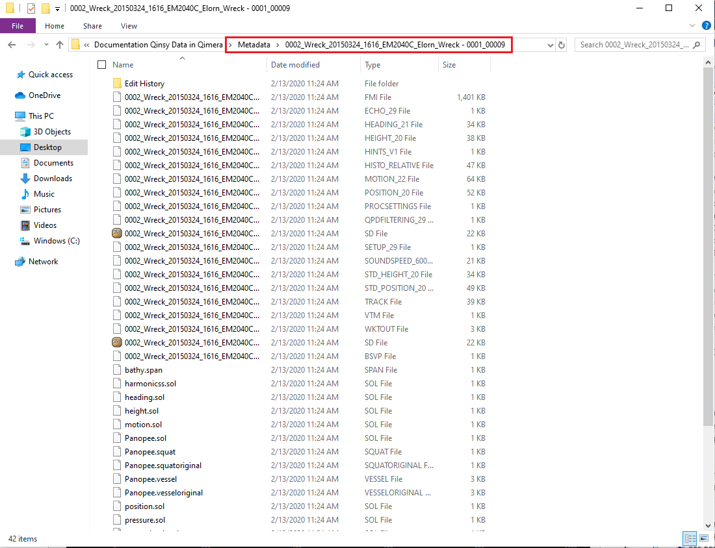The image size is (715, 548).
Task: Toggle Details view in the status bar
Action: click(689, 538)
